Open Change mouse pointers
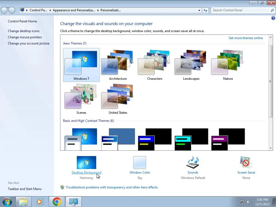This screenshot has height=207, width=276. (25, 37)
